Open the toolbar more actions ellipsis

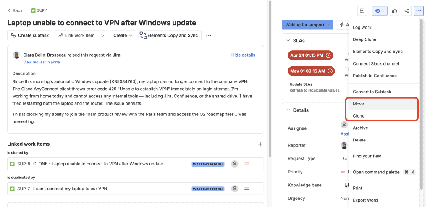[209, 35]
